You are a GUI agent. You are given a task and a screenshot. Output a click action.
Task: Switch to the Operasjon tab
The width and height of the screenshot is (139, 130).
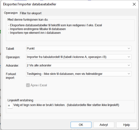(x=11, y=13)
